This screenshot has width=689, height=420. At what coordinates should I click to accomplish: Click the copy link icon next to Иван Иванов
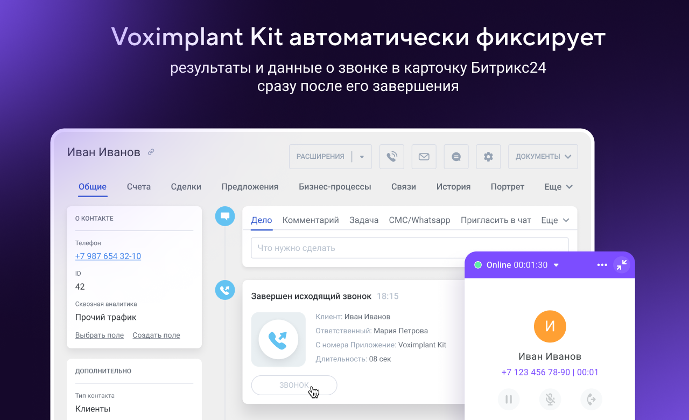coord(150,152)
